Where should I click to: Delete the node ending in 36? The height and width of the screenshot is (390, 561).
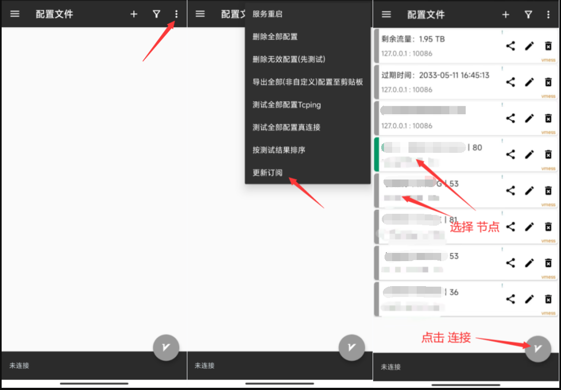click(x=548, y=299)
